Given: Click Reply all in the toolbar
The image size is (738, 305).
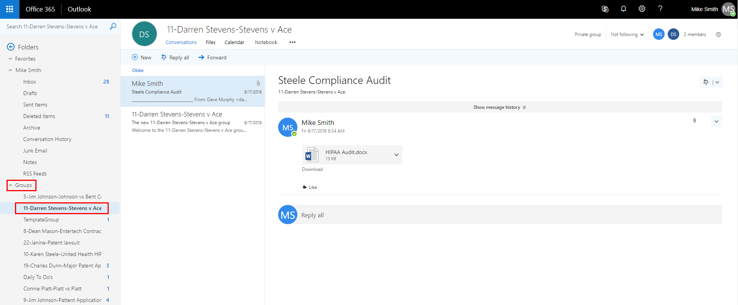Looking at the screenshot, I should (x=175, y=57).
